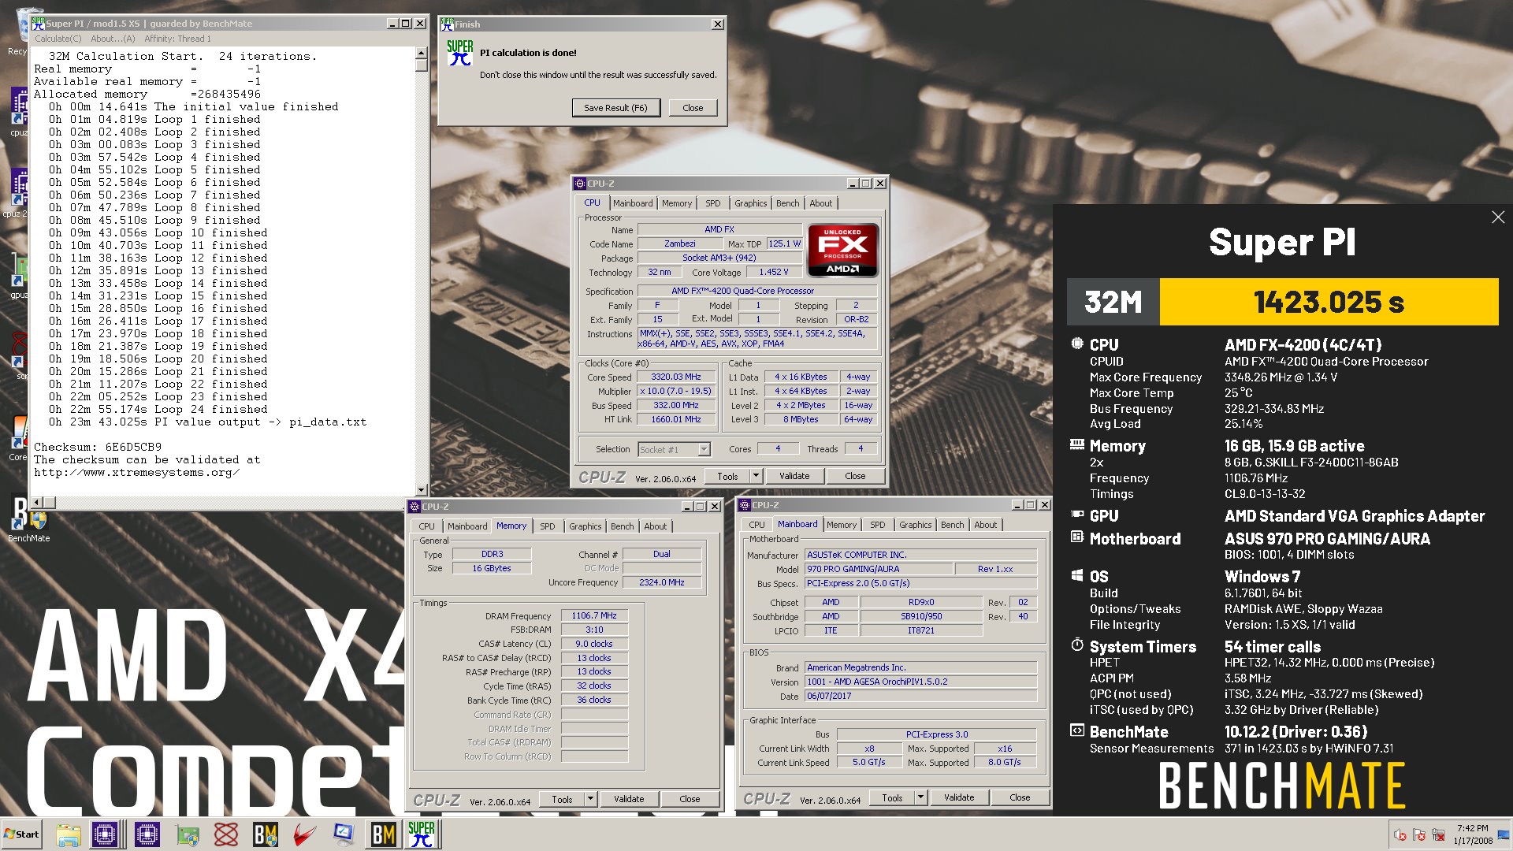1513x851 pixels.
Task: Click Save Result (F6) button
Action: pyautogui.click(x=615, y=108)
